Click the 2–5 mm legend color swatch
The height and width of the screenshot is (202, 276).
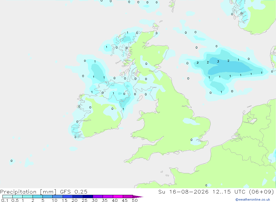[38, 196]
